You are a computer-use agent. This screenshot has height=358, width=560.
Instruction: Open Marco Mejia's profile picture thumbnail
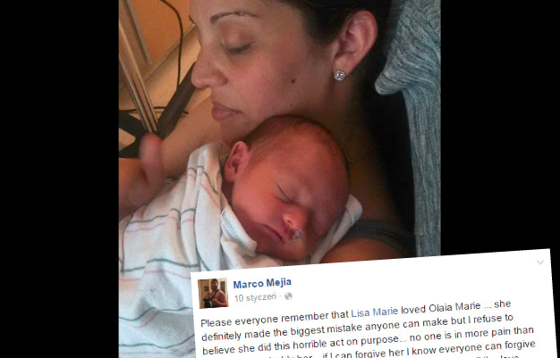(x=213, y=293)
